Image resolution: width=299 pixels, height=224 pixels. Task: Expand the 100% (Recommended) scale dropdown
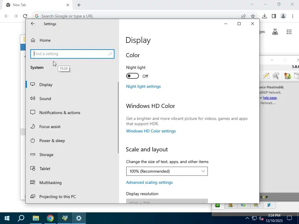pos(167,171)
